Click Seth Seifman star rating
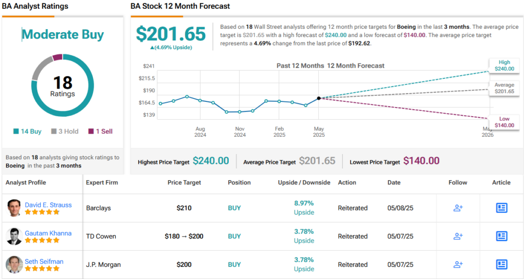 (42, 269)
